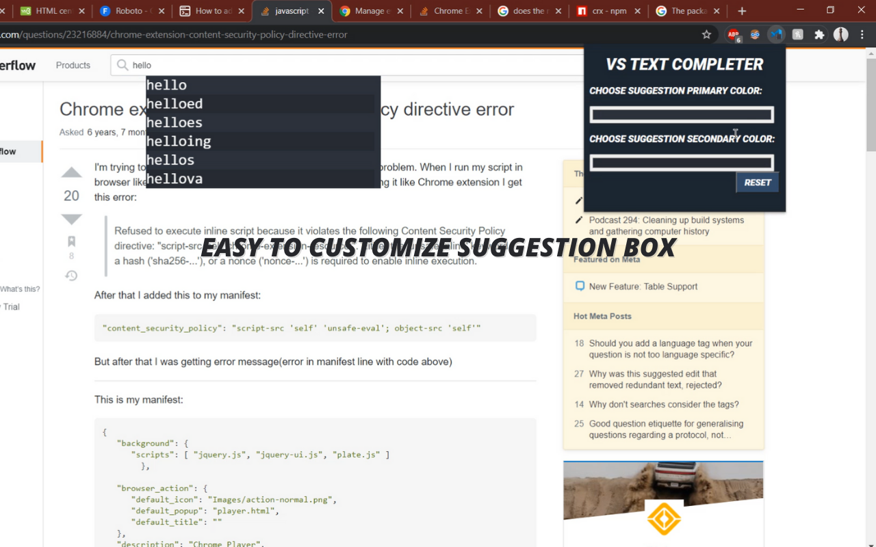876x547 pixels.
Task: Close the active javascript tab
Action: click(x=321, y=11)
